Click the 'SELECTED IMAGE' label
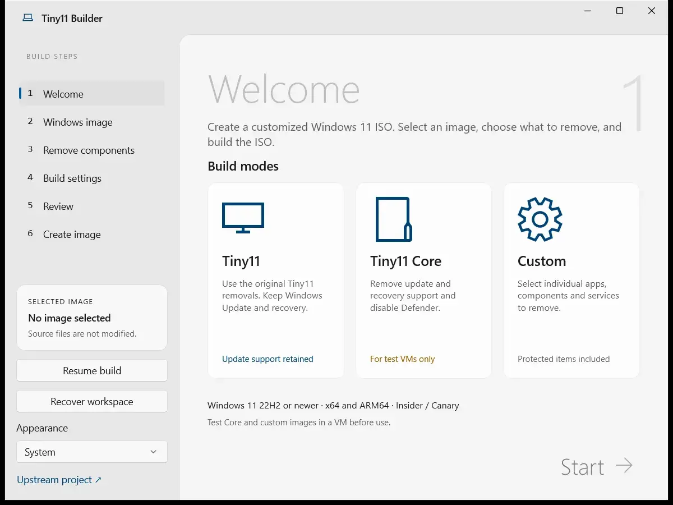 (x=61, y=302)
